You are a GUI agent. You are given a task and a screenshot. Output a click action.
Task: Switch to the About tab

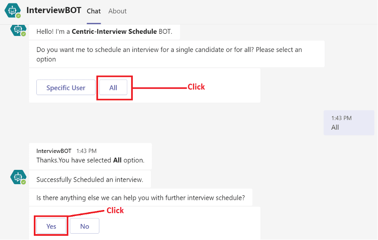(x=117, y=11)
